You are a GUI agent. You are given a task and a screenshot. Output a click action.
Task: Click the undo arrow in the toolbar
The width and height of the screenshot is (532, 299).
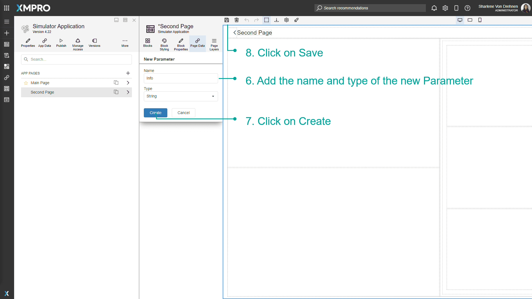coord(247,20)
